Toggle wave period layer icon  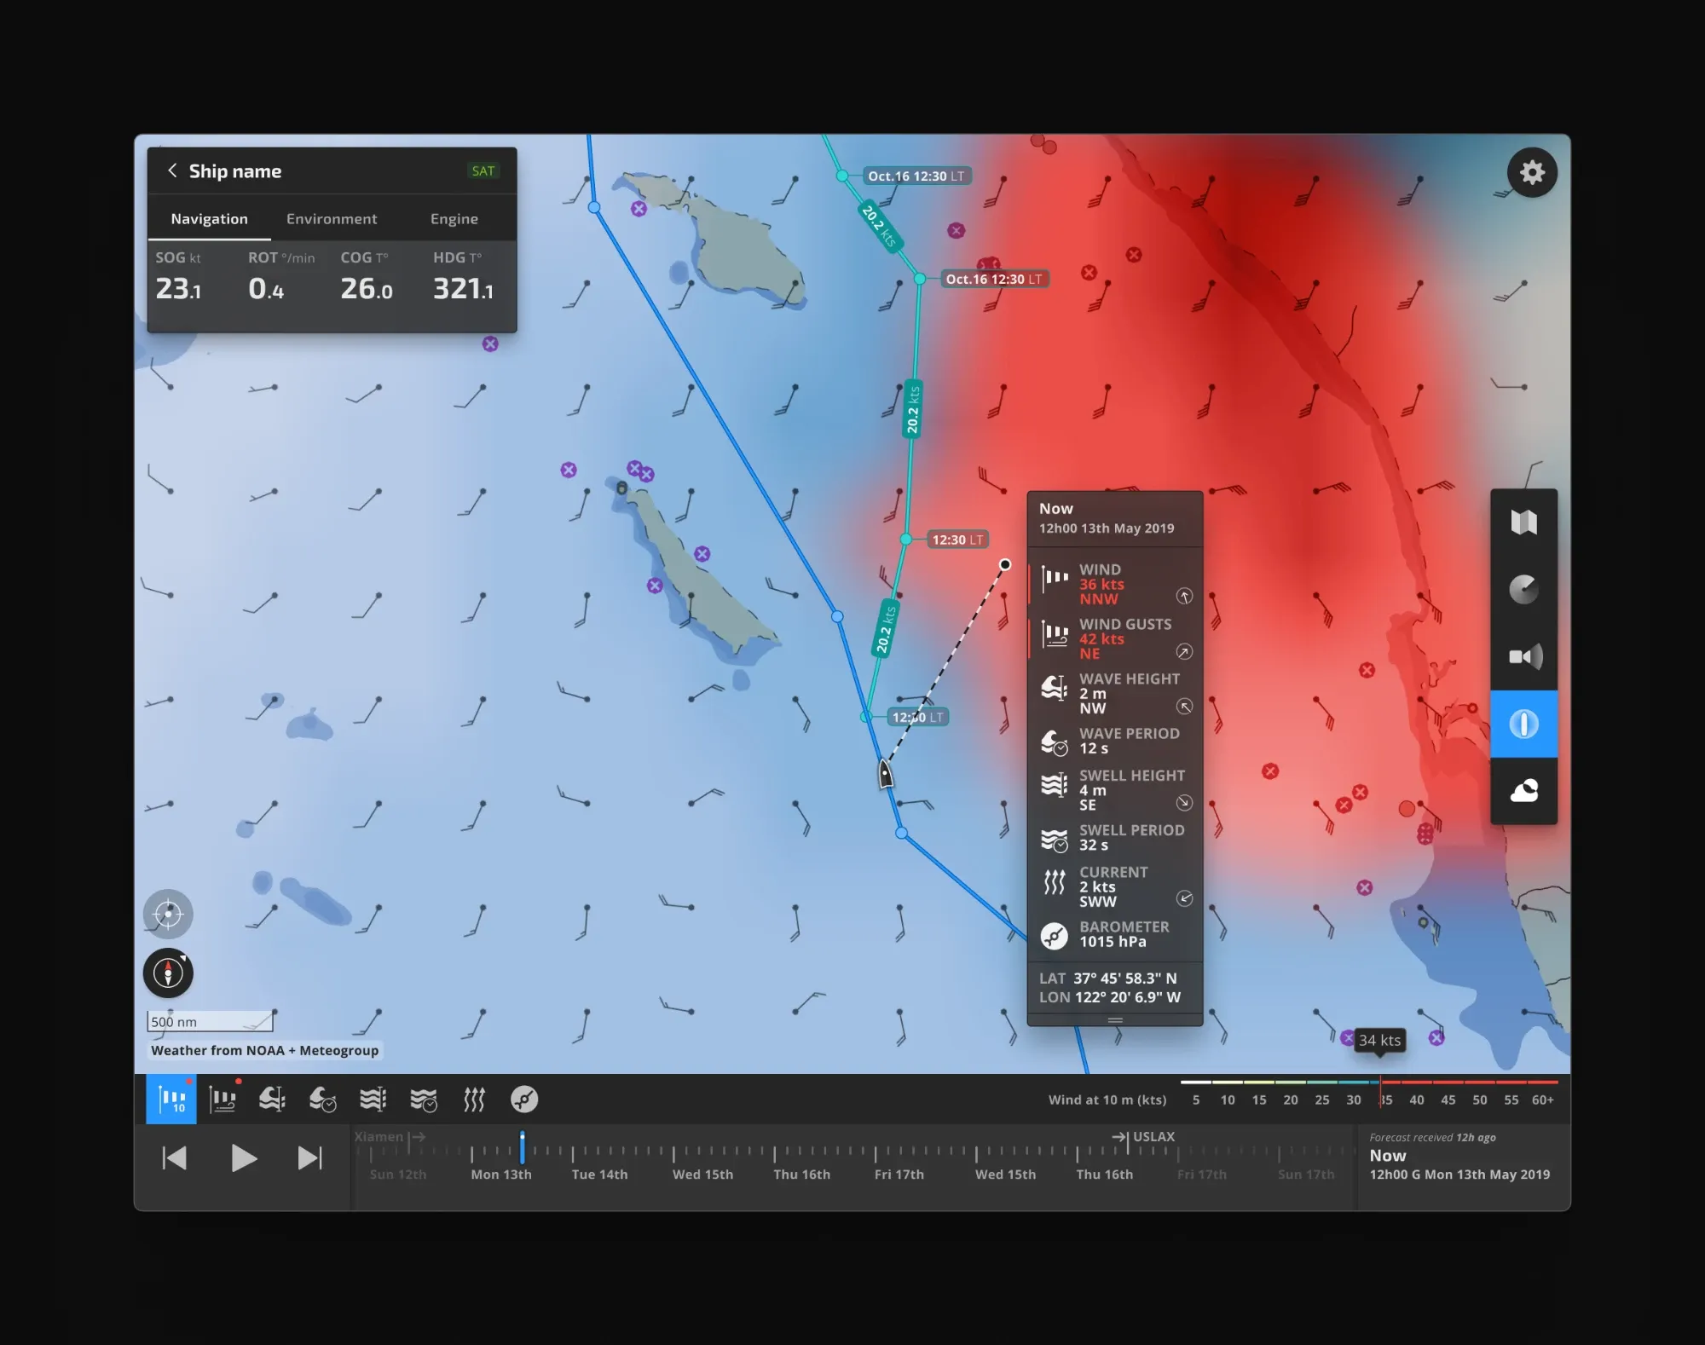coord(322,1100)
